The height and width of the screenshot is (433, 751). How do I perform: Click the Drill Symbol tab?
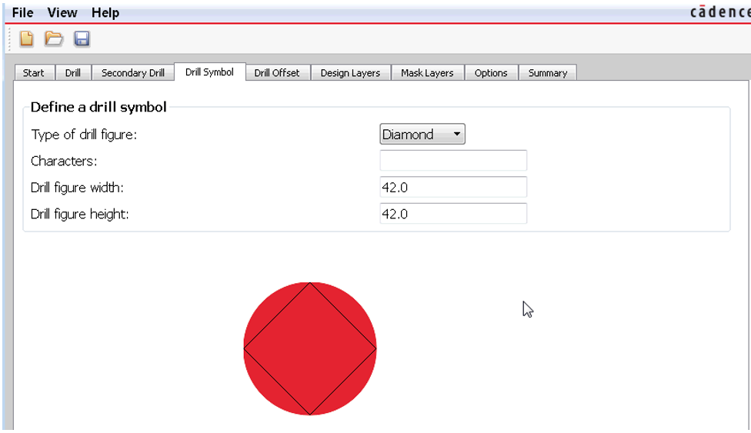point(209,72)
